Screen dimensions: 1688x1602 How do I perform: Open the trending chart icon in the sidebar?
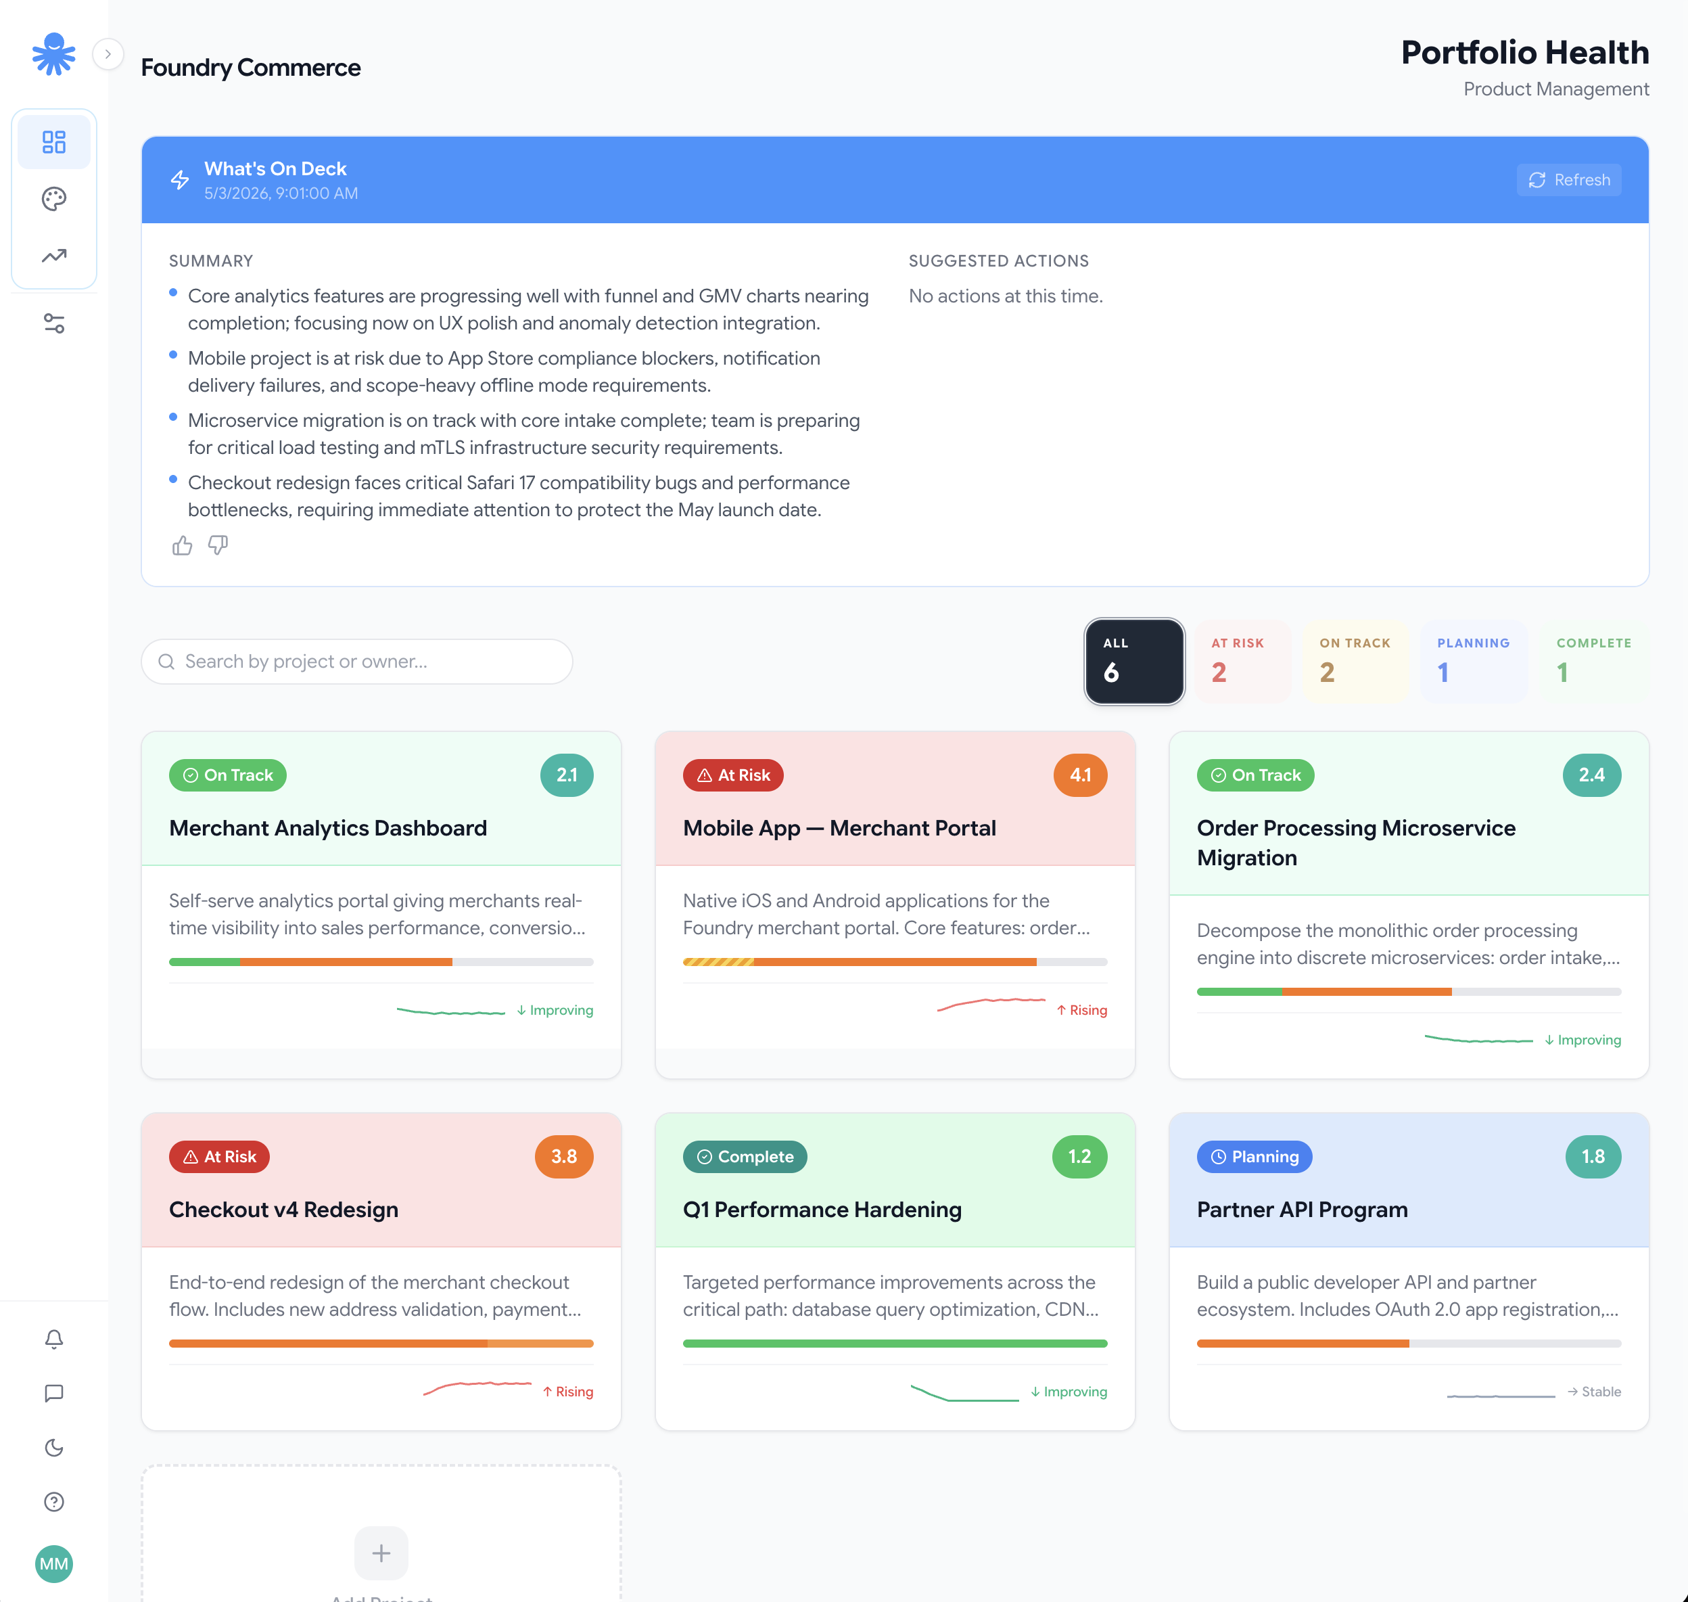tap(54, 256)
